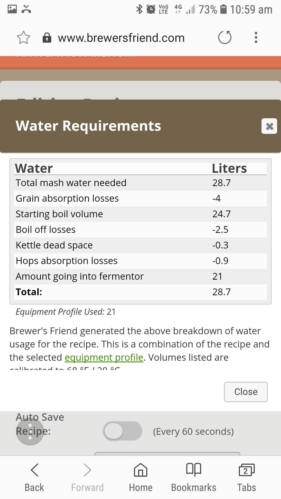Reload the page with refresh icon

[x=225, y=38]
